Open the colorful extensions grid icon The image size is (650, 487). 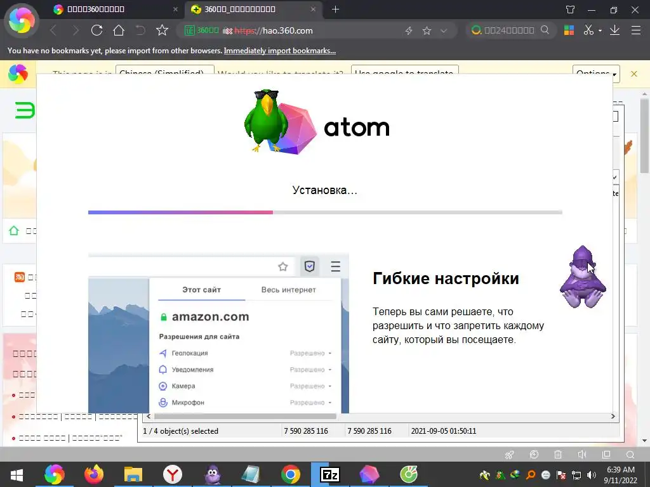coord(569,30)
